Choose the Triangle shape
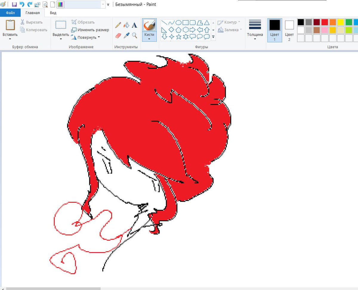 tap(207, 23)
